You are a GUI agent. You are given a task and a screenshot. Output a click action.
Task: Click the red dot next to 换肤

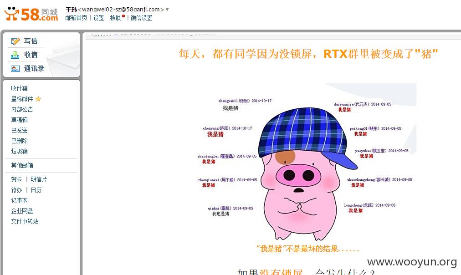click(123, 16)
